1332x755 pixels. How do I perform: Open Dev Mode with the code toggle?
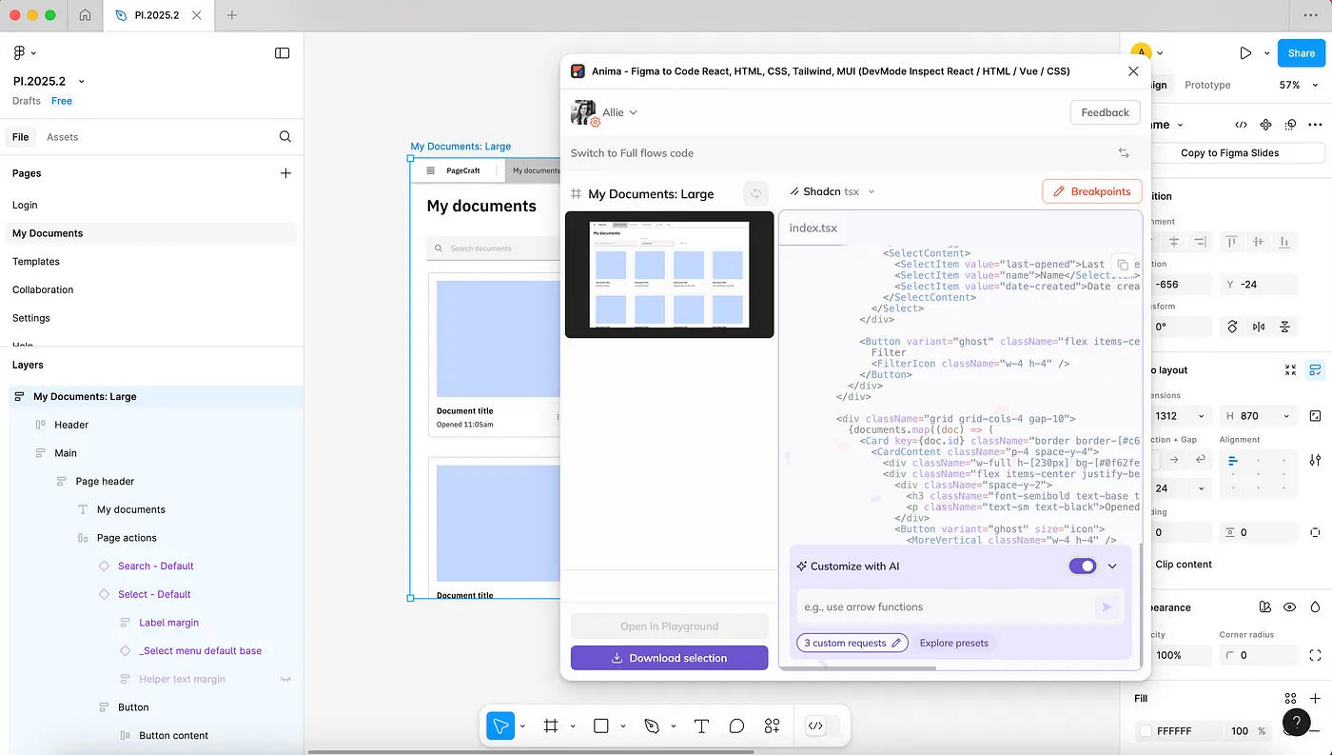pyautogui.click(x=816, y=725)
